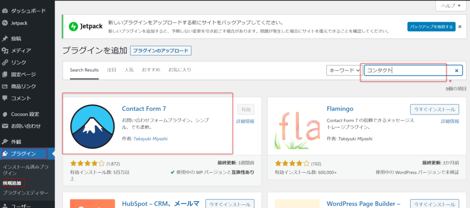Click the 固定ページ pages icon
The width and height of the screenshot is (470, 208).
[x=5, y=74]
